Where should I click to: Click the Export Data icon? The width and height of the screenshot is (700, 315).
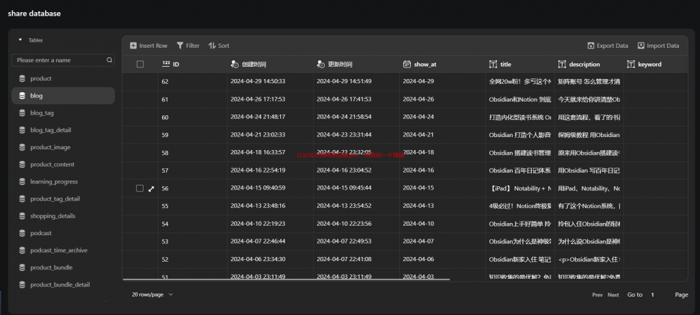591,46
